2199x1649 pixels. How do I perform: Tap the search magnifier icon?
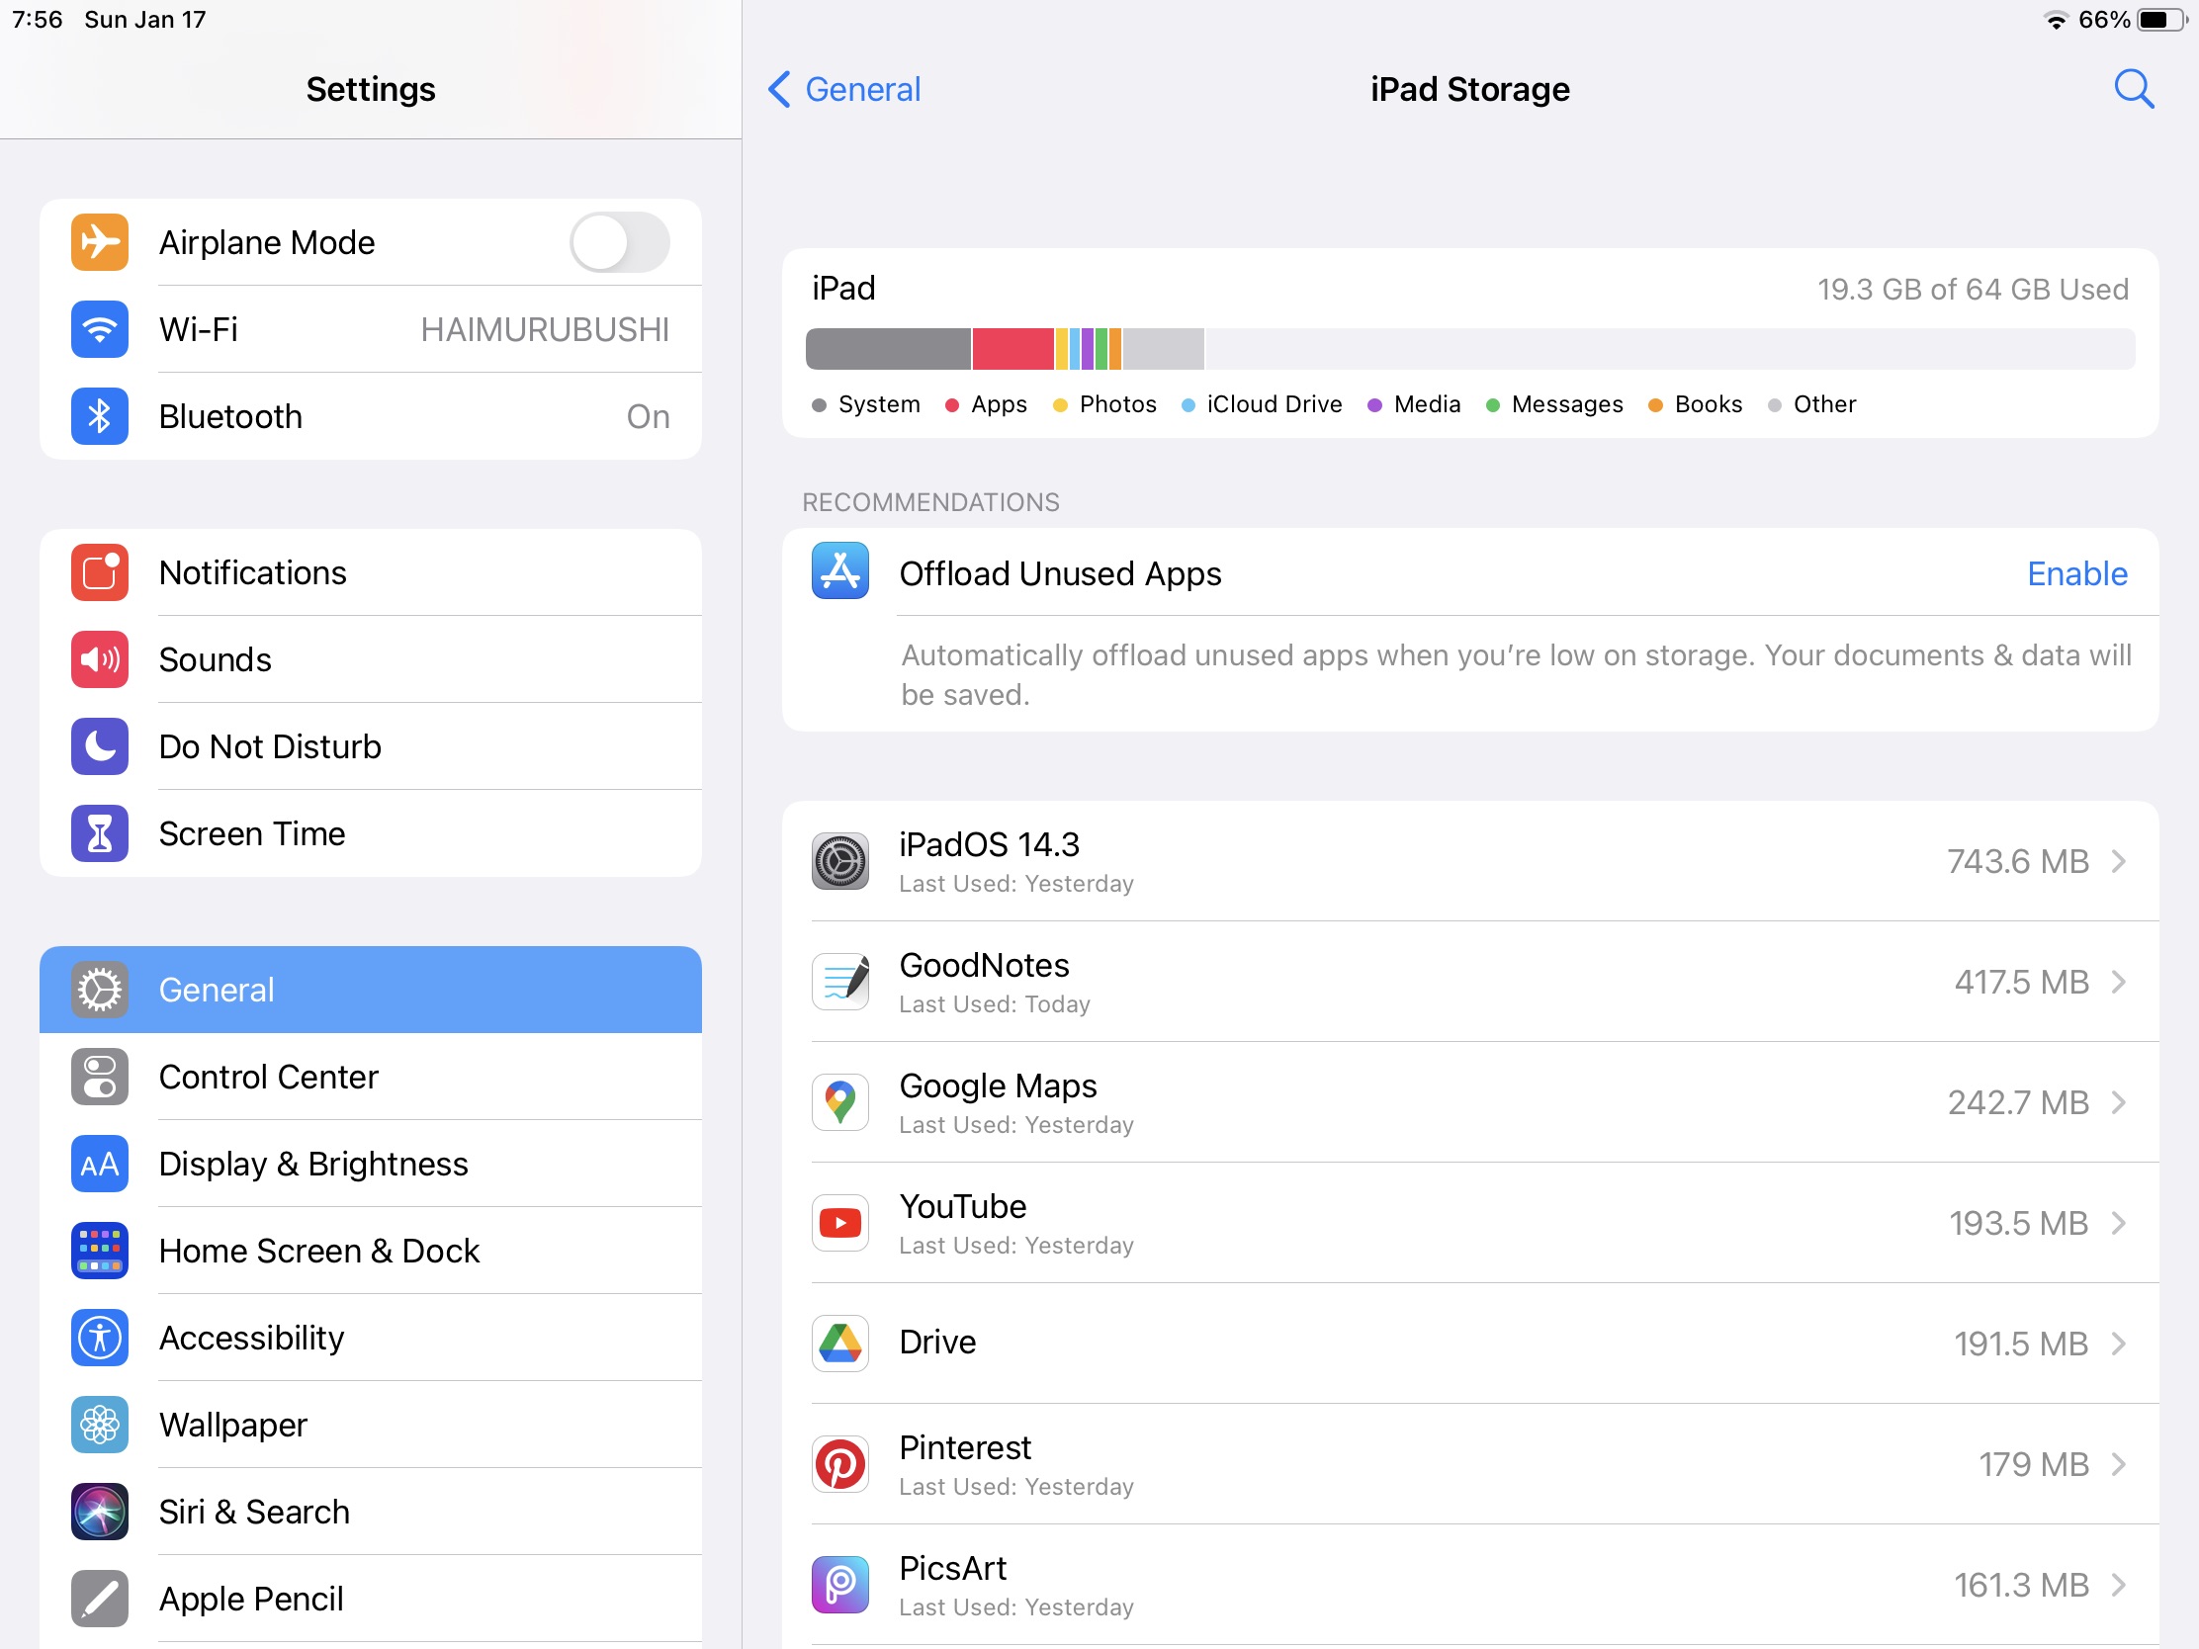coord(2133,89)
